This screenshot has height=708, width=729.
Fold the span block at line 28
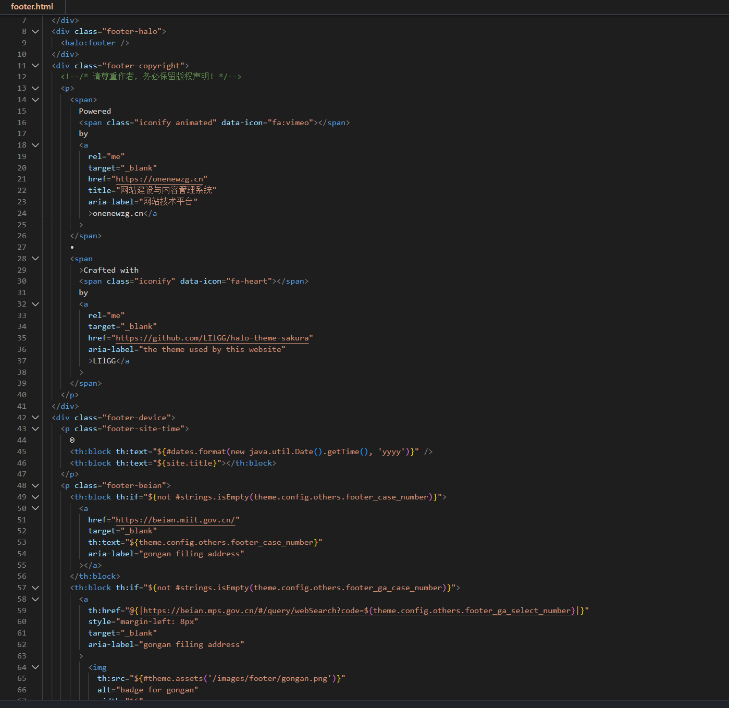(x=35, y=259)
